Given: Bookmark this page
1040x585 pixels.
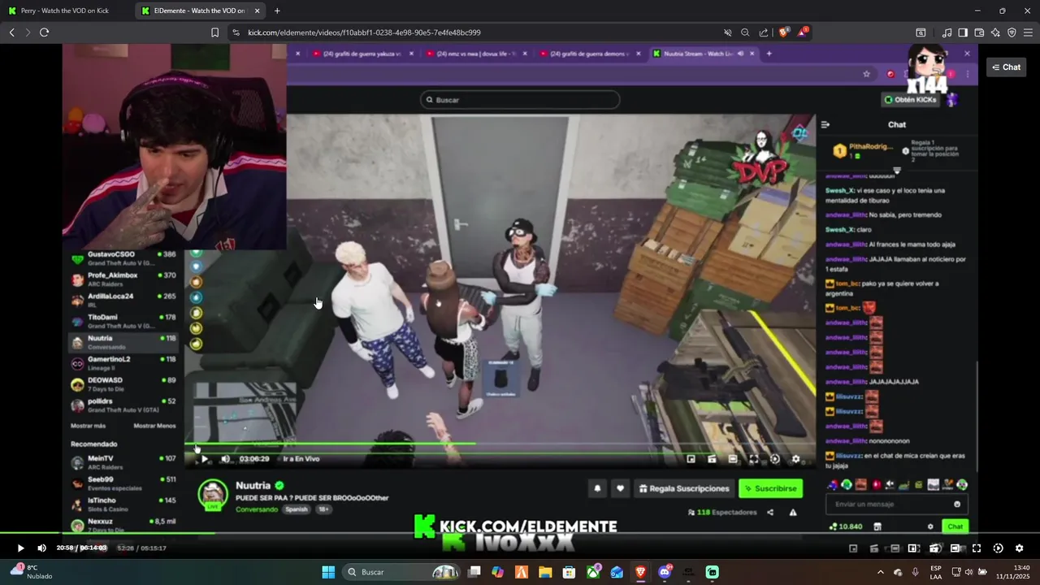Looking at the screenshot, I should (214, 32).
